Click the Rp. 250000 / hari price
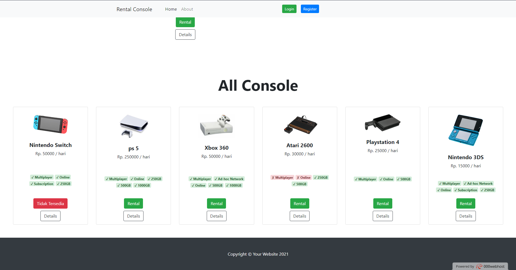The height and width of the screenshot is (270, 516). [x=133, y=157]
